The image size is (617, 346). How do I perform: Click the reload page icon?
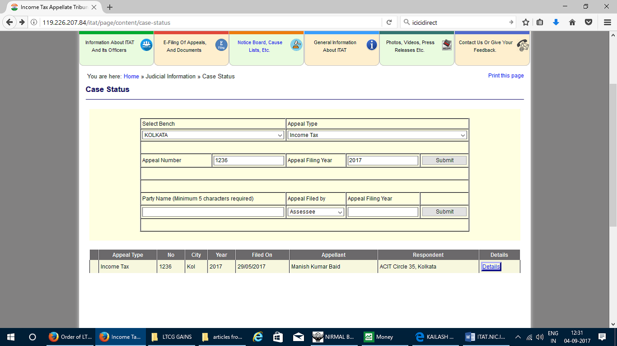pos(389,22)
